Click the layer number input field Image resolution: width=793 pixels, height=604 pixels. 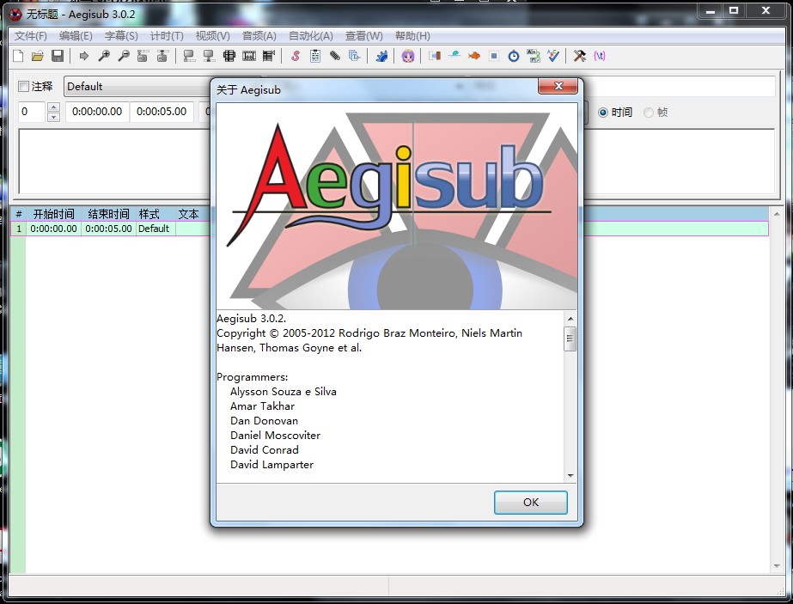click(33, 112)
